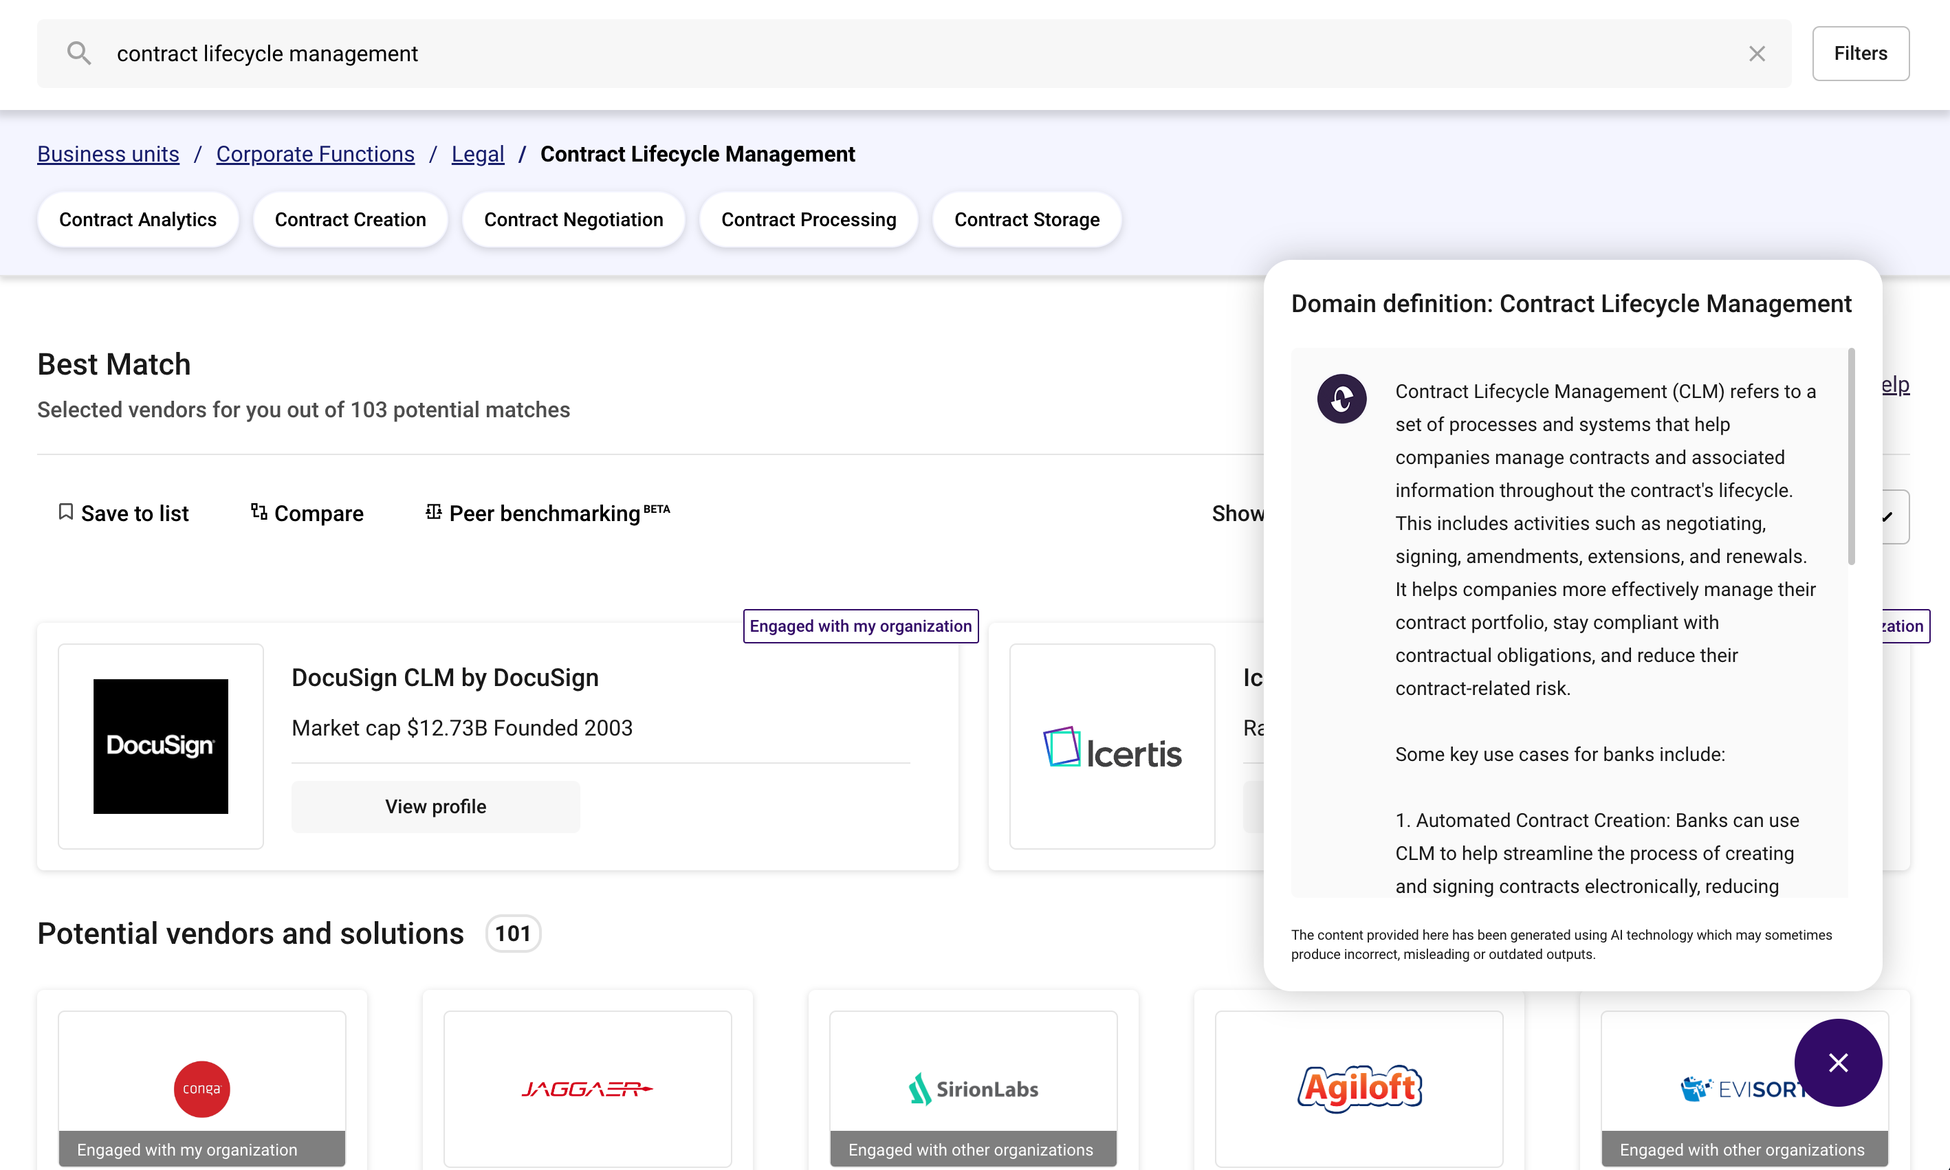Viewport: 1950px width, 1170px height.
Task: Go to the Corporate Functions breadcrumb
Action: (x=316, y=155)
